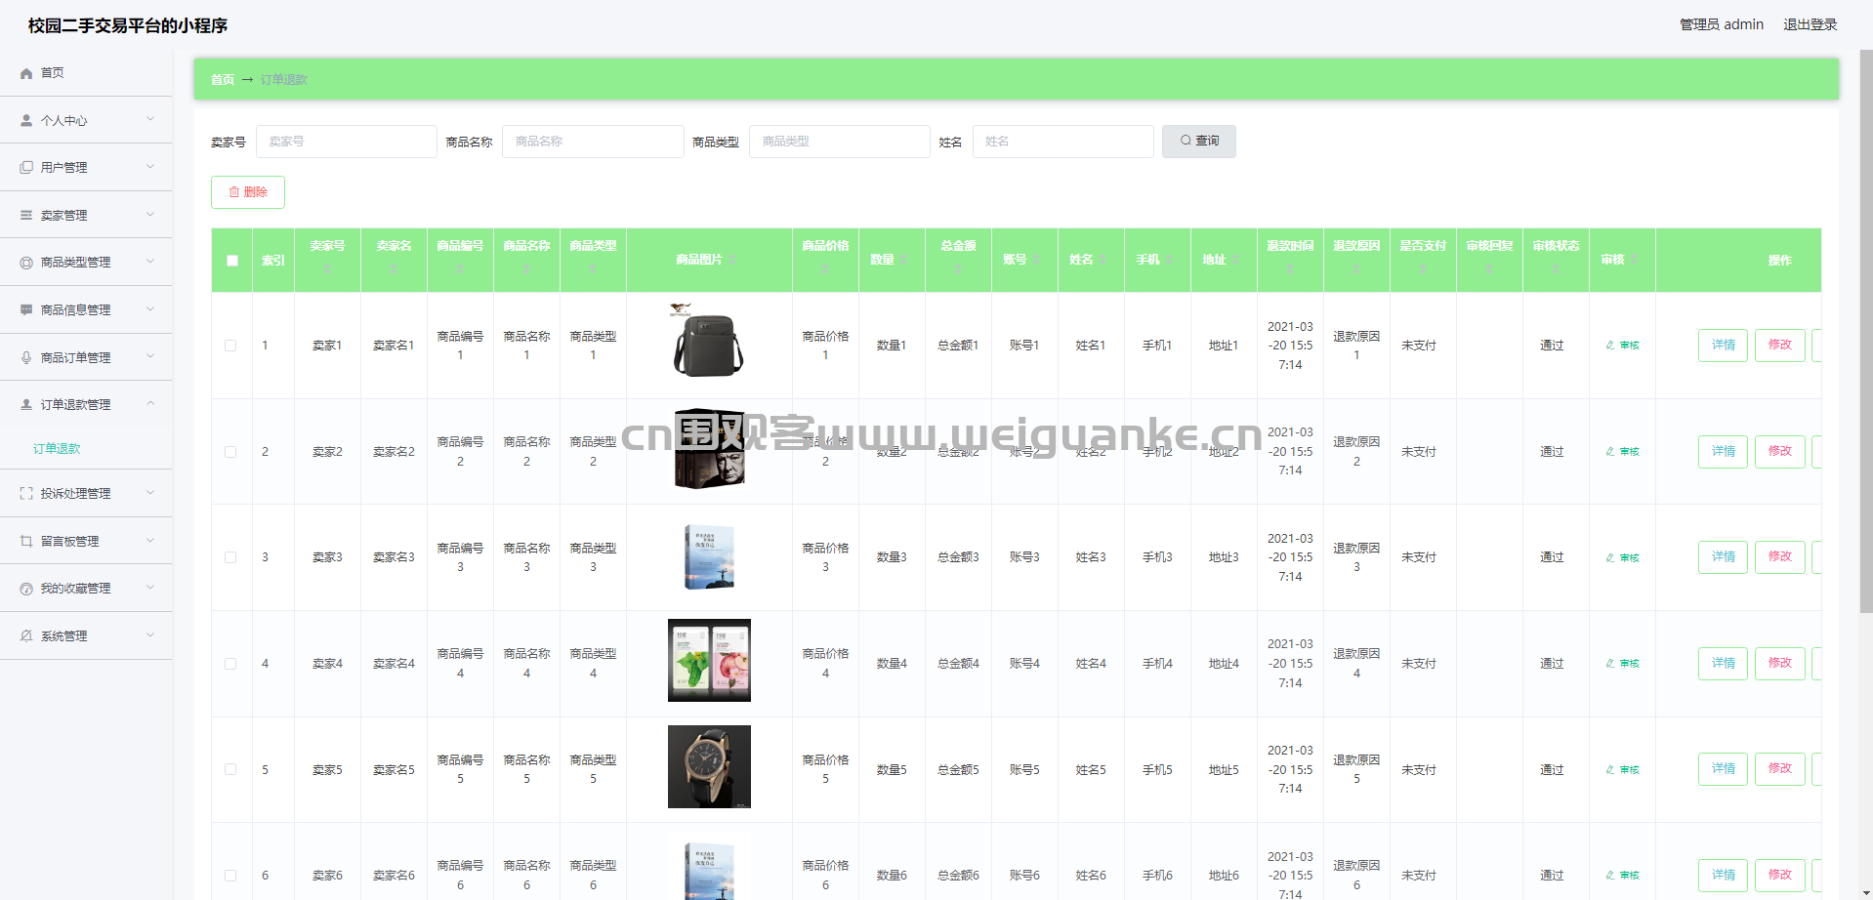Click the icon beside 投诉处理管理
The height and width of the screenshot is (900, 1873).
[26, 494]
